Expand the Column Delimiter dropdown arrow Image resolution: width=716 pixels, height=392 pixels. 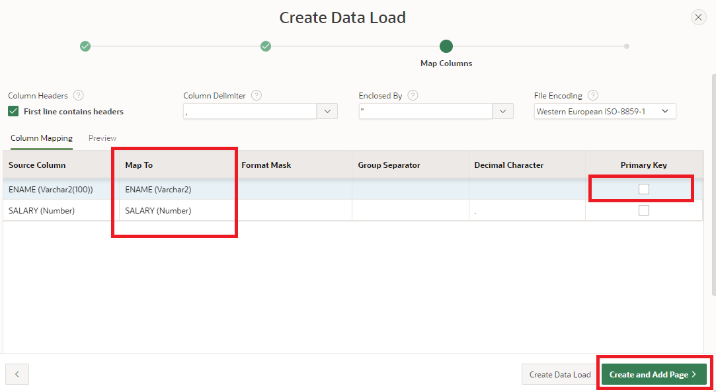coord(327,111)
